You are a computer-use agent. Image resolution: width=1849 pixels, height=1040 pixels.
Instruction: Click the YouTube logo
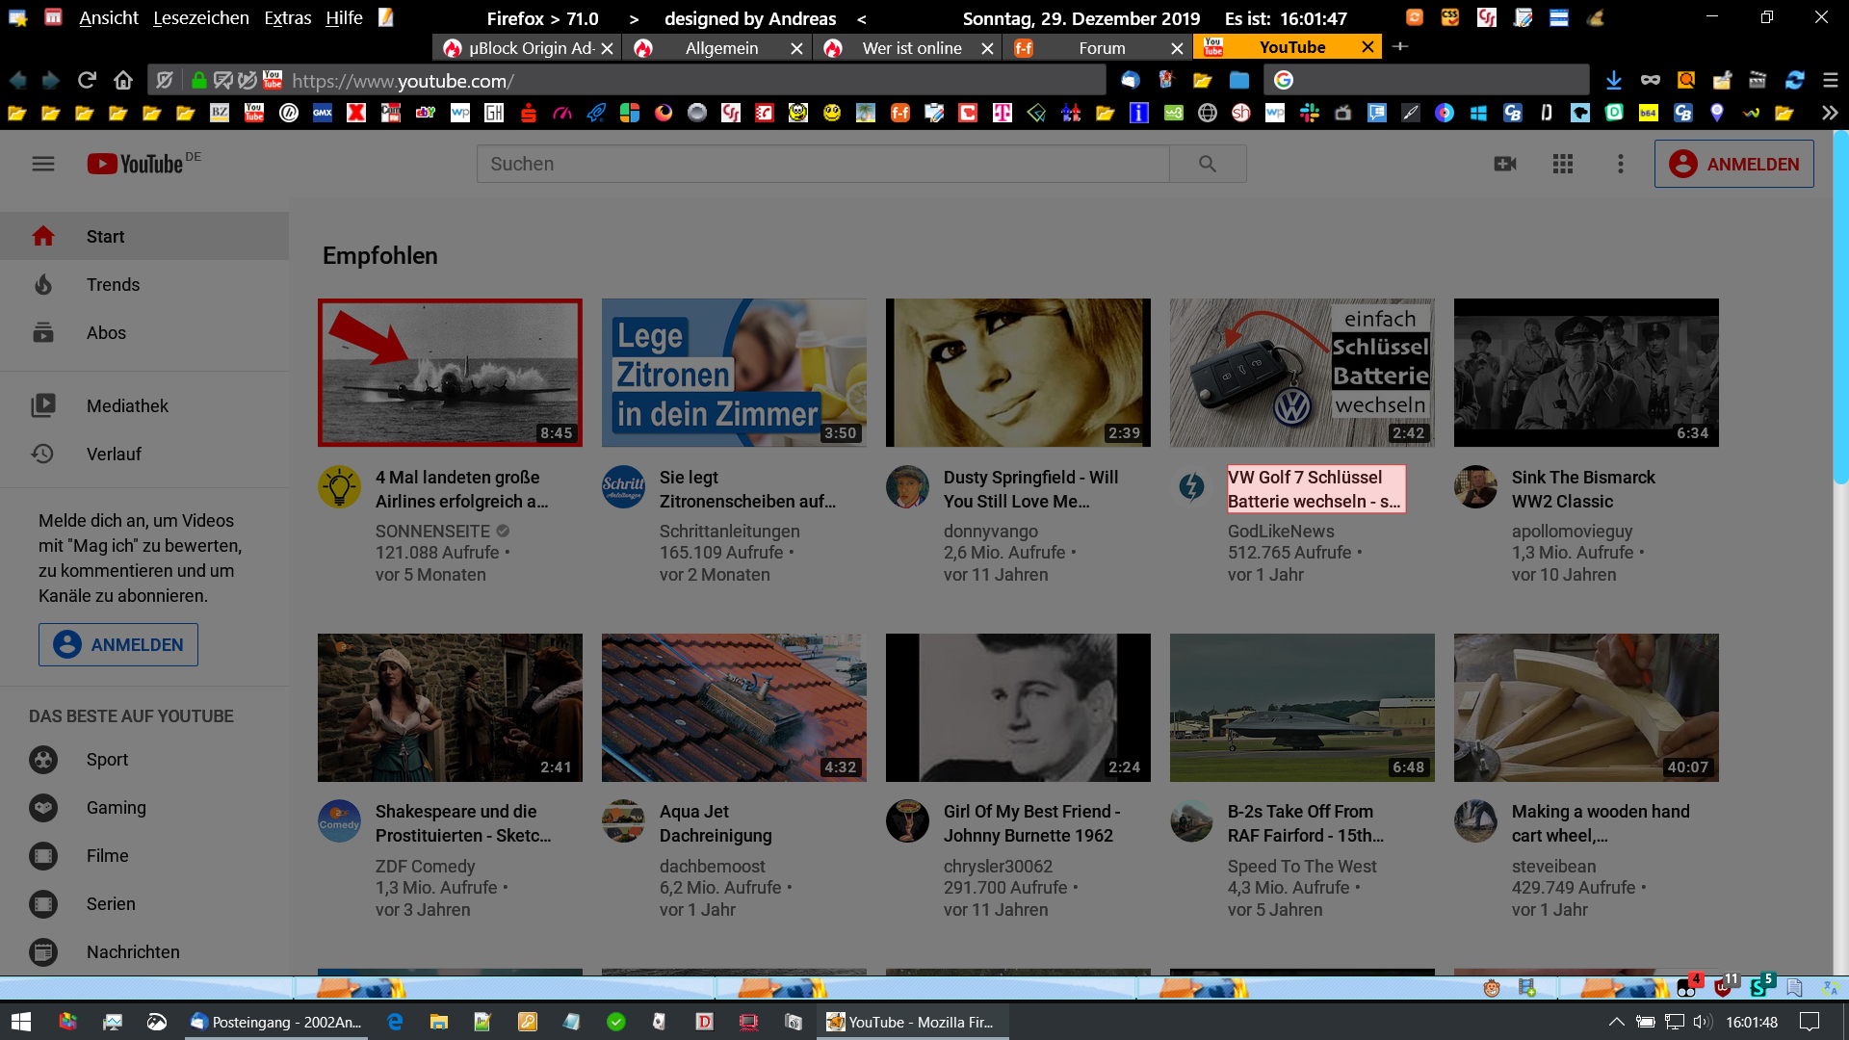[136, 164]
